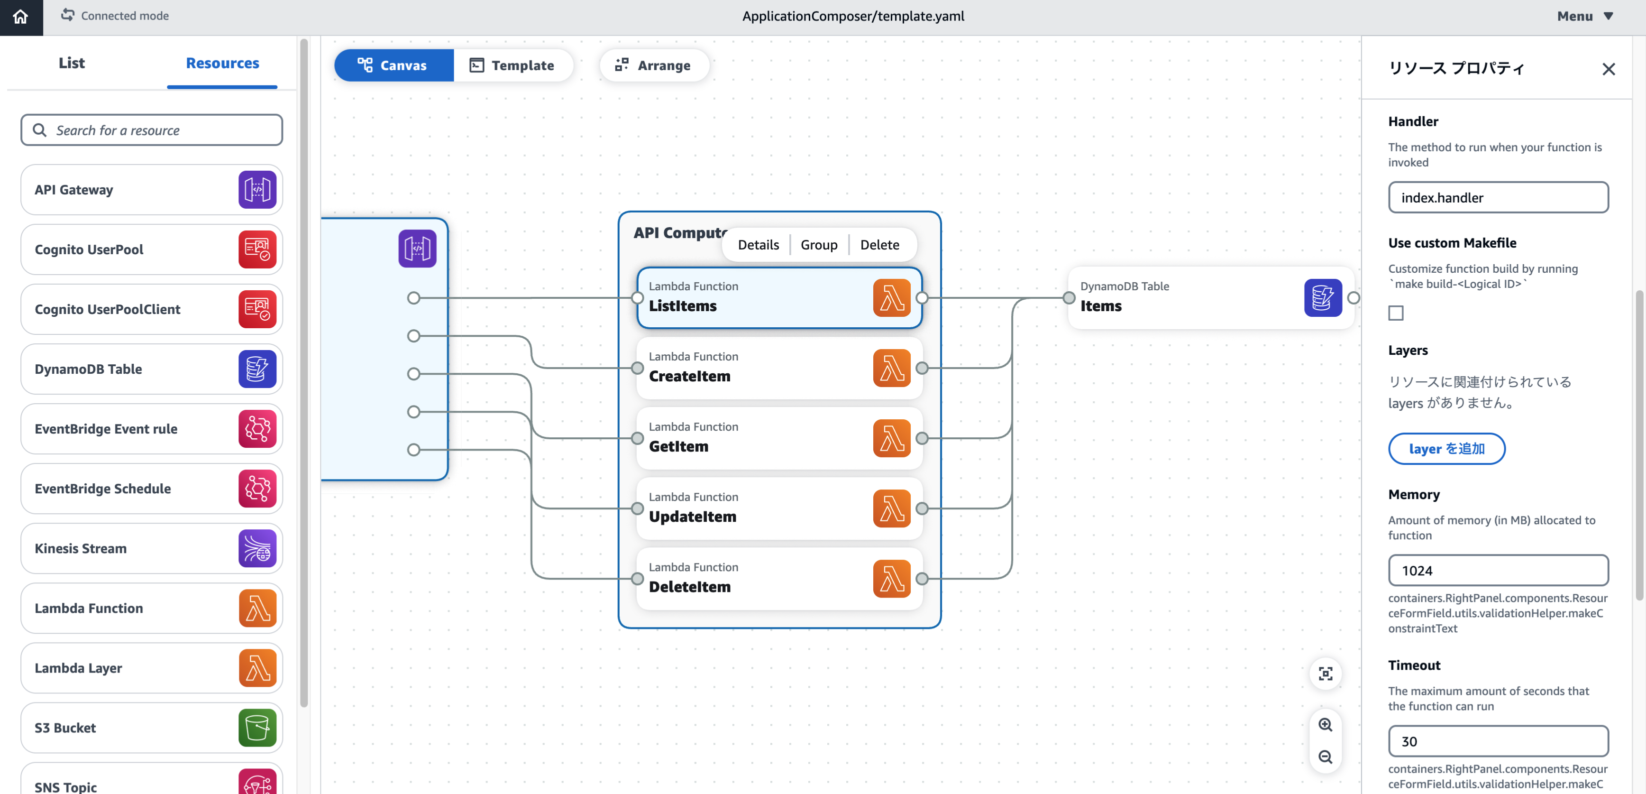Click the S3 Bucket resource label
This screenshot has width=1646, height=794.
65,728
